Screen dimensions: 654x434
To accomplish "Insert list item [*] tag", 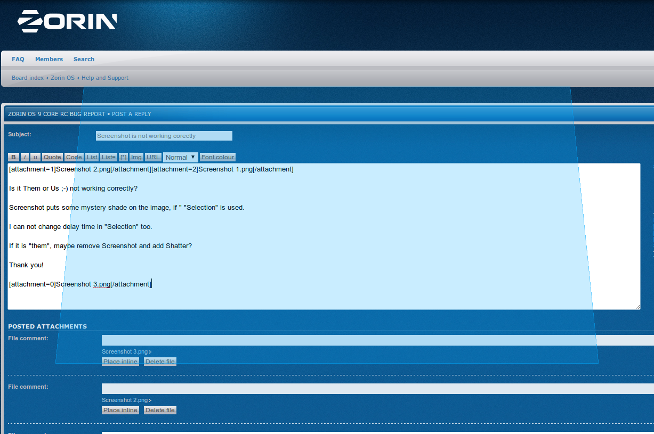I will pyautogui.click(x=123, y=157).
